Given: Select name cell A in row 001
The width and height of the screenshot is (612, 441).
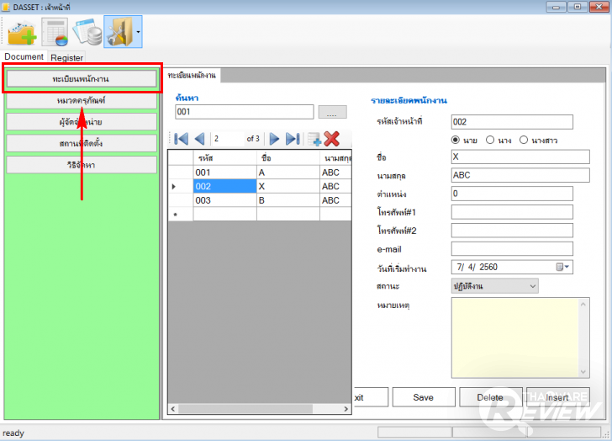Looking at the screenshot, I should tap(288, 173).
